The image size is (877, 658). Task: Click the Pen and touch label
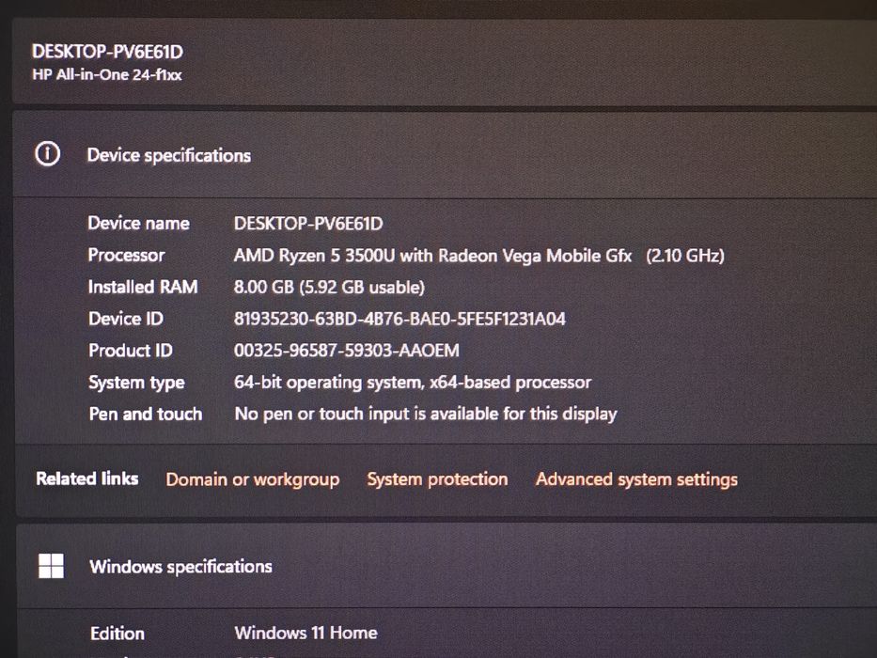146,414
